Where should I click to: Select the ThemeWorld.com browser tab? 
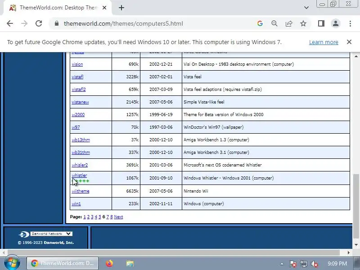pos(58,8)
